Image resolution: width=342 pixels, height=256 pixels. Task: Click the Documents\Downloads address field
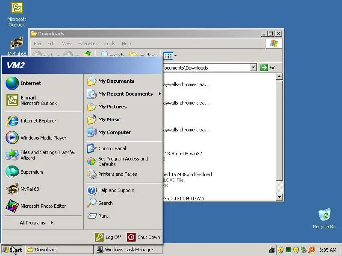pos(206,68)
